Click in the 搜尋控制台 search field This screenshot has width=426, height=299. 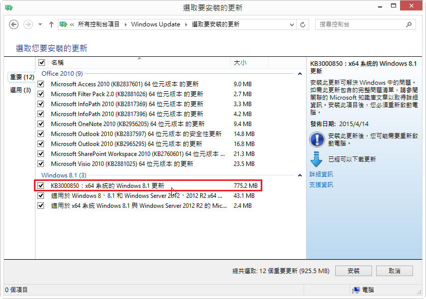point(360,24)
